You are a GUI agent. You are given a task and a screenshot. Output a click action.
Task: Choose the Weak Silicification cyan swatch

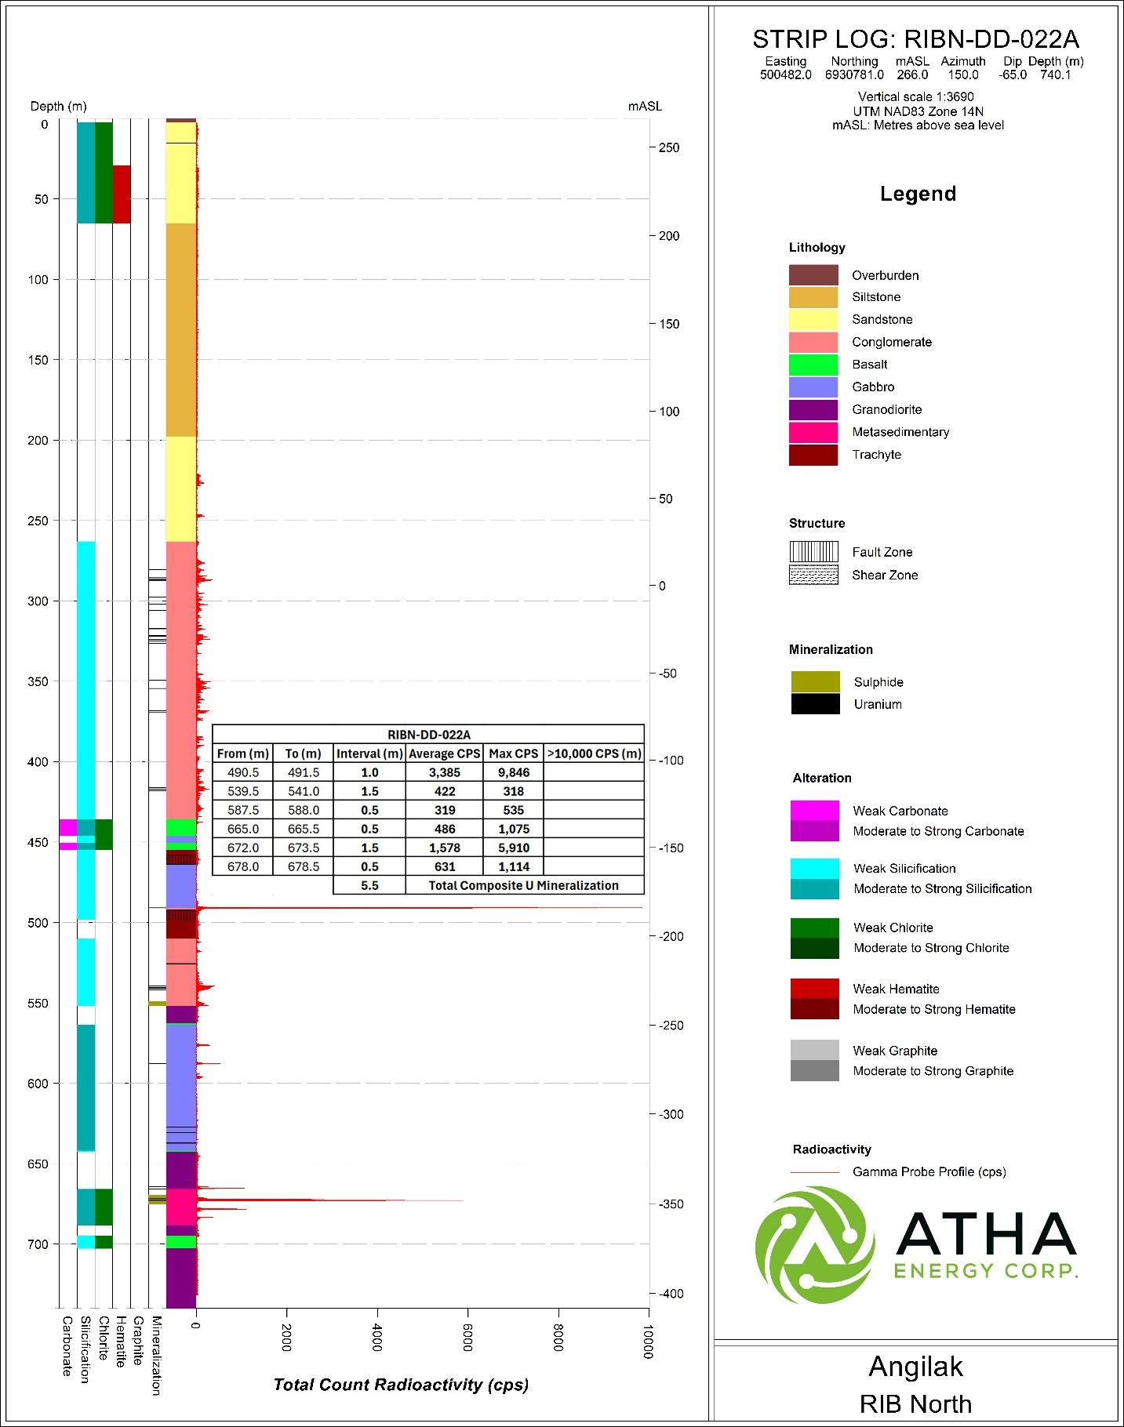[815, 868]
